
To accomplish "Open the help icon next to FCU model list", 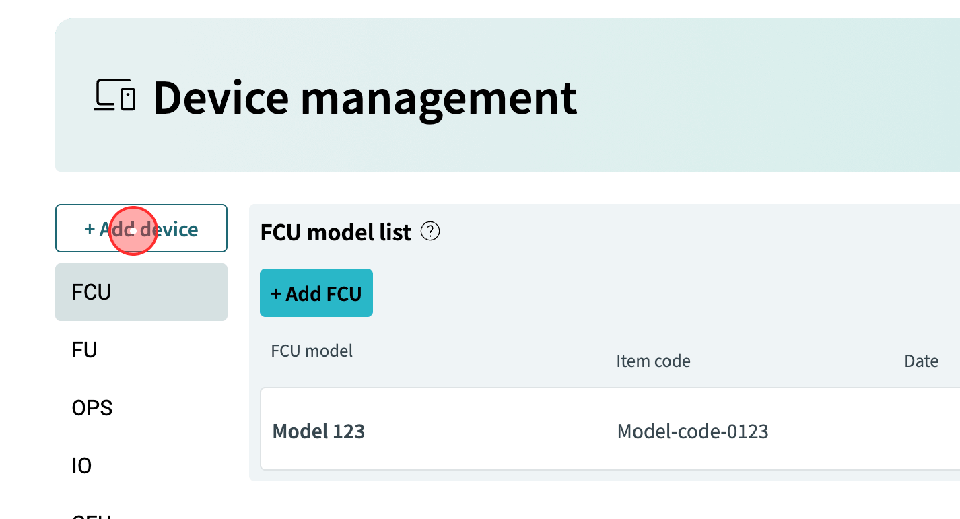I will (430, 232).
